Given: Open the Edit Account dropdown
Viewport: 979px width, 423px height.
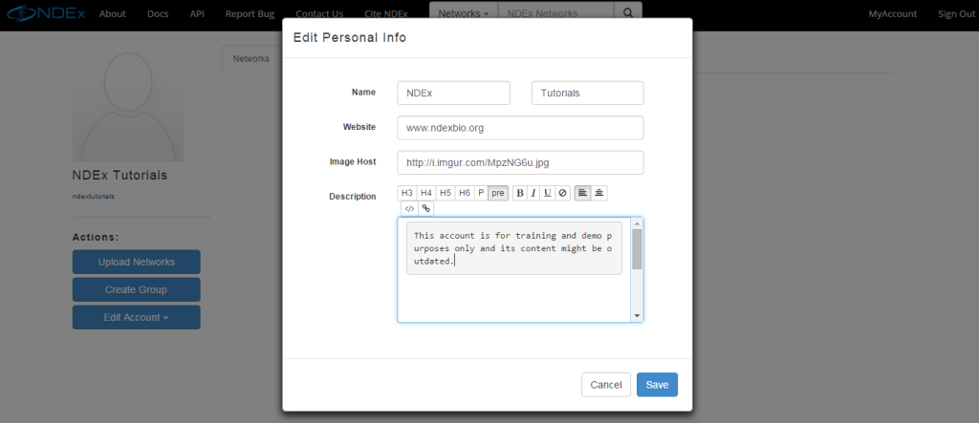Looking at the screenshot, I should (x=136, y=317).
